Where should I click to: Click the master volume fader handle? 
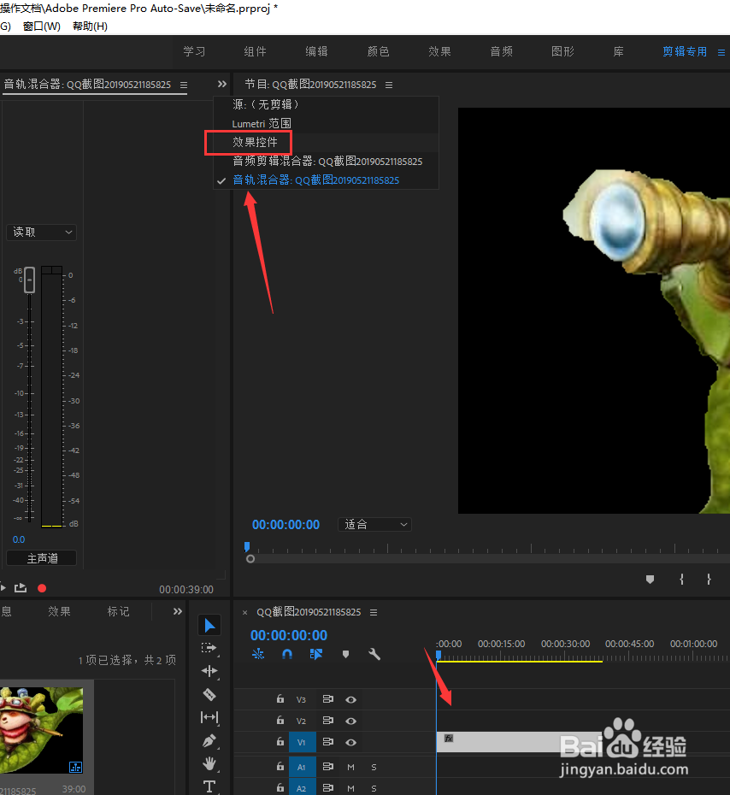(29, 280)
